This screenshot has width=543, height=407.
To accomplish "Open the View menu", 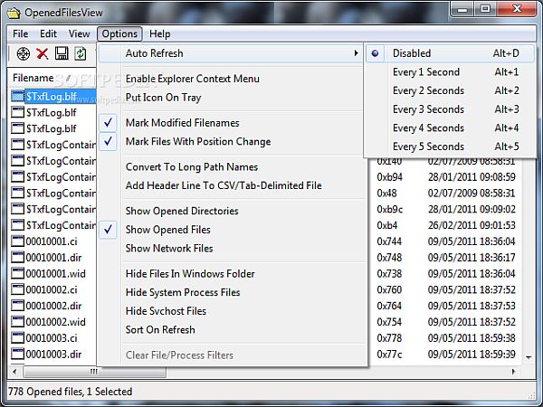I will tap(79, 34).
